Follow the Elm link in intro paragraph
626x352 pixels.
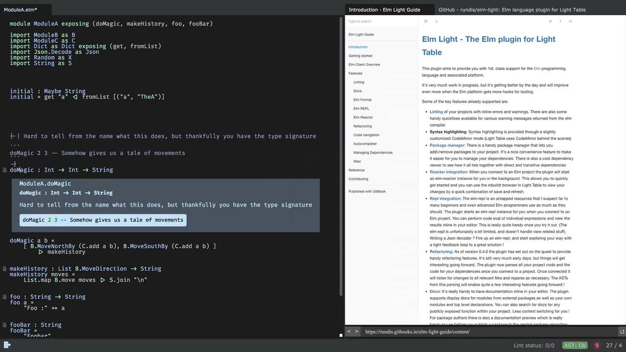[x=537, y=68]
